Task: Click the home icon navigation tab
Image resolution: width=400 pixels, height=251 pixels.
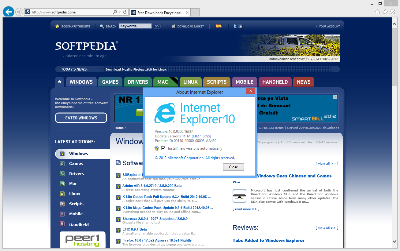Action: 60,82
